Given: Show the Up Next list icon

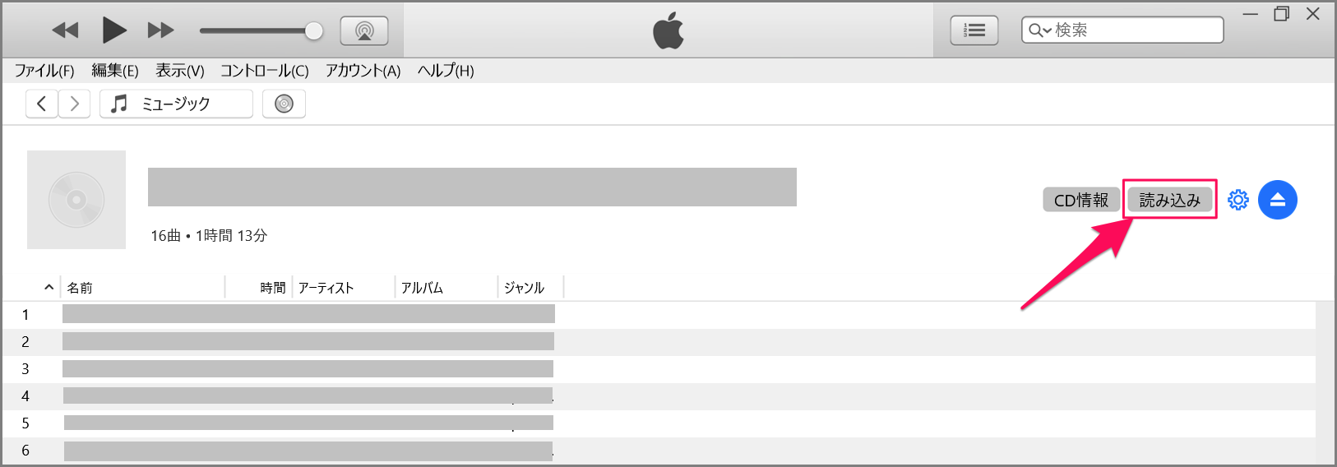Looking at the screenshot, I should click(974, 30).
